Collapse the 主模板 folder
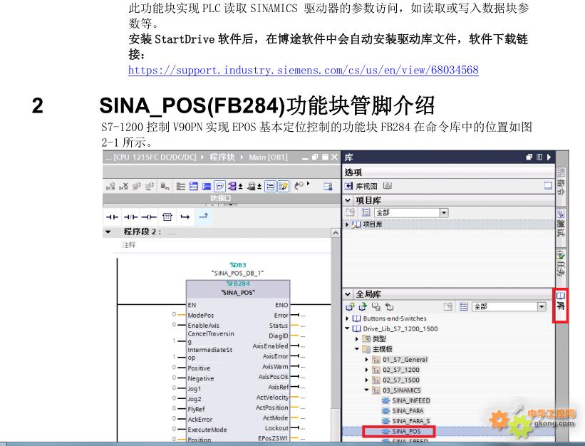The height and width of the screenshot is (446, 585). [x=357, y=349]
